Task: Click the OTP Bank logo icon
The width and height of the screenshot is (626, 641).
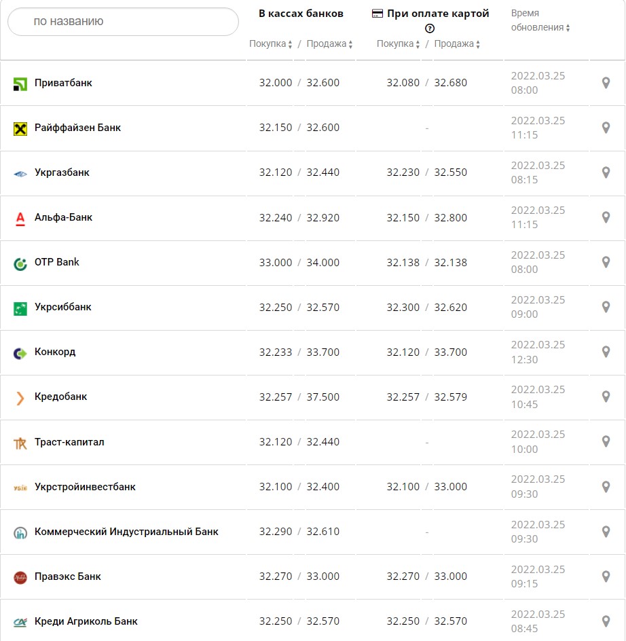Action: tap(20, 263)
